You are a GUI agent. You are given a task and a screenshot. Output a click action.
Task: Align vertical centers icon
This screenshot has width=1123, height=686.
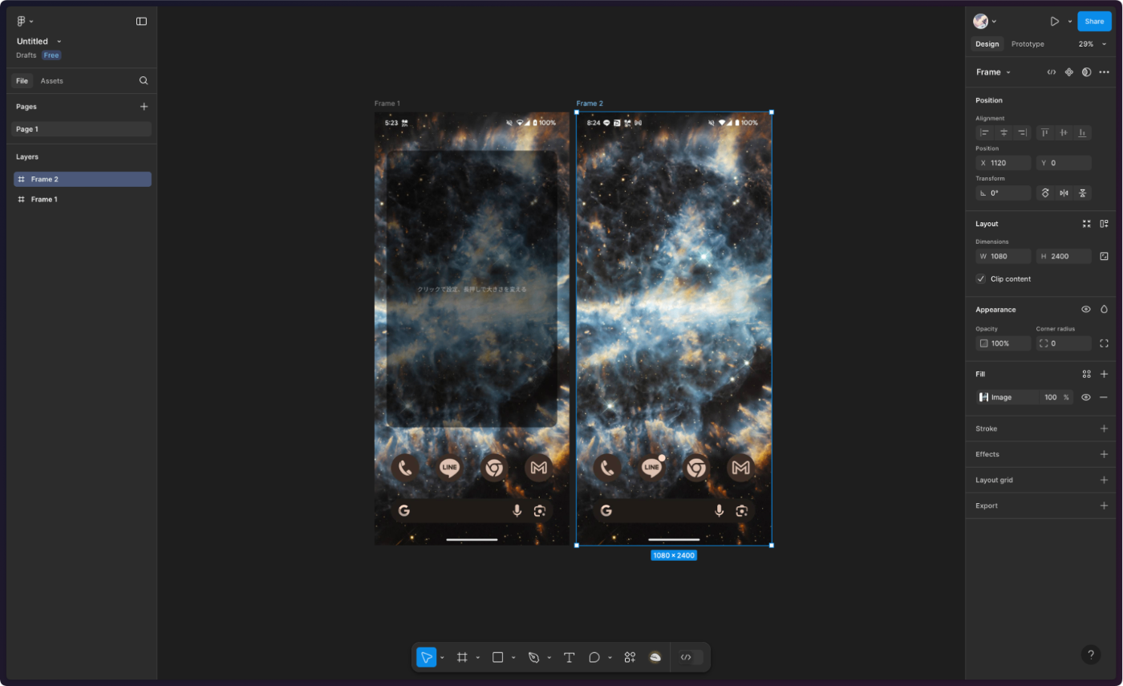1064,132
